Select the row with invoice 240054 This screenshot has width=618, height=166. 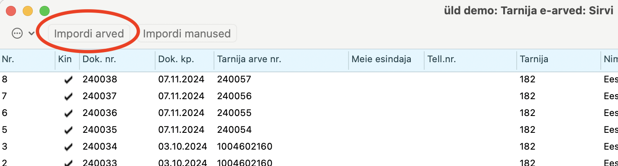(309, 130)
